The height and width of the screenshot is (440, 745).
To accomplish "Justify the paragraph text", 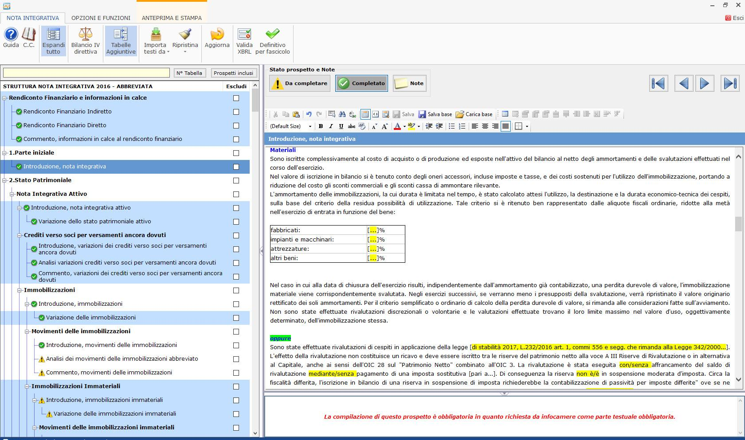I will (506, 126).
